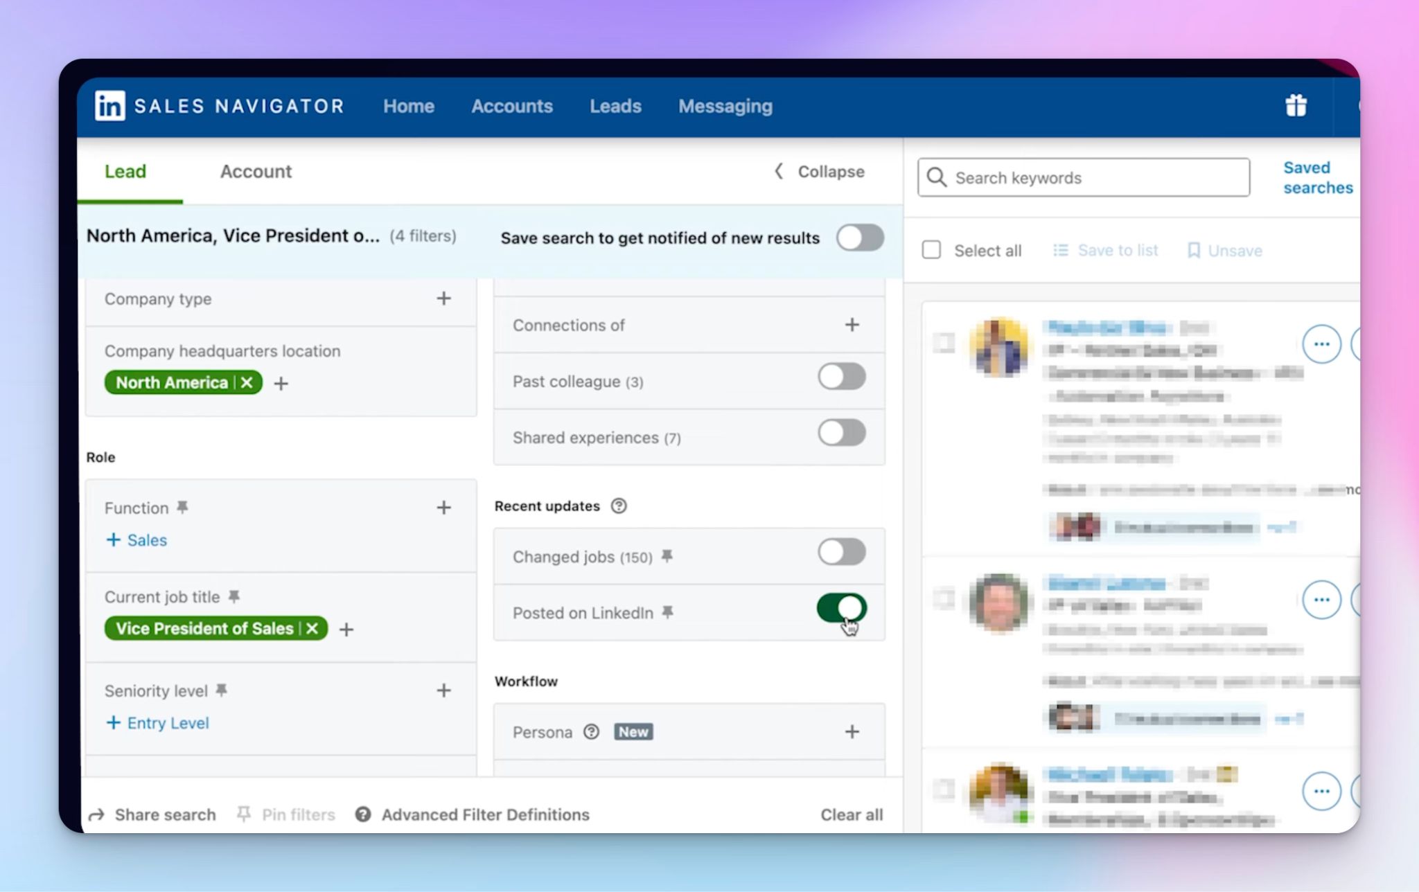Click the LinkedIn logo icon
This screenshot has width=1419, height=892.
click(109, 106)
